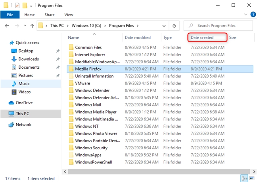
Task: Select the Uninstall Information hidden folder icon
Action: pos(71,76)
